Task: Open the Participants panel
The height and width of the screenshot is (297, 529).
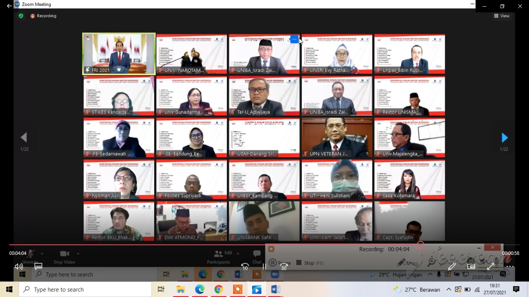Action: (219, 257)
